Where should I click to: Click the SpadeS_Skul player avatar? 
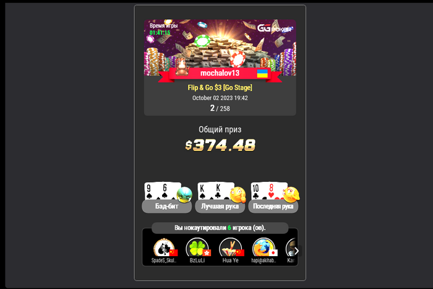tap(164, 248)
